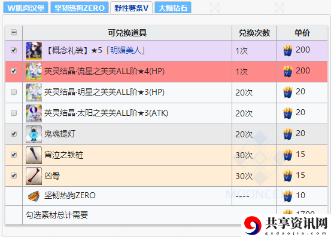The image size is (331, 237).
Task: Uncheck the 凶骨 row checkbox
Action: pos(14,176)
